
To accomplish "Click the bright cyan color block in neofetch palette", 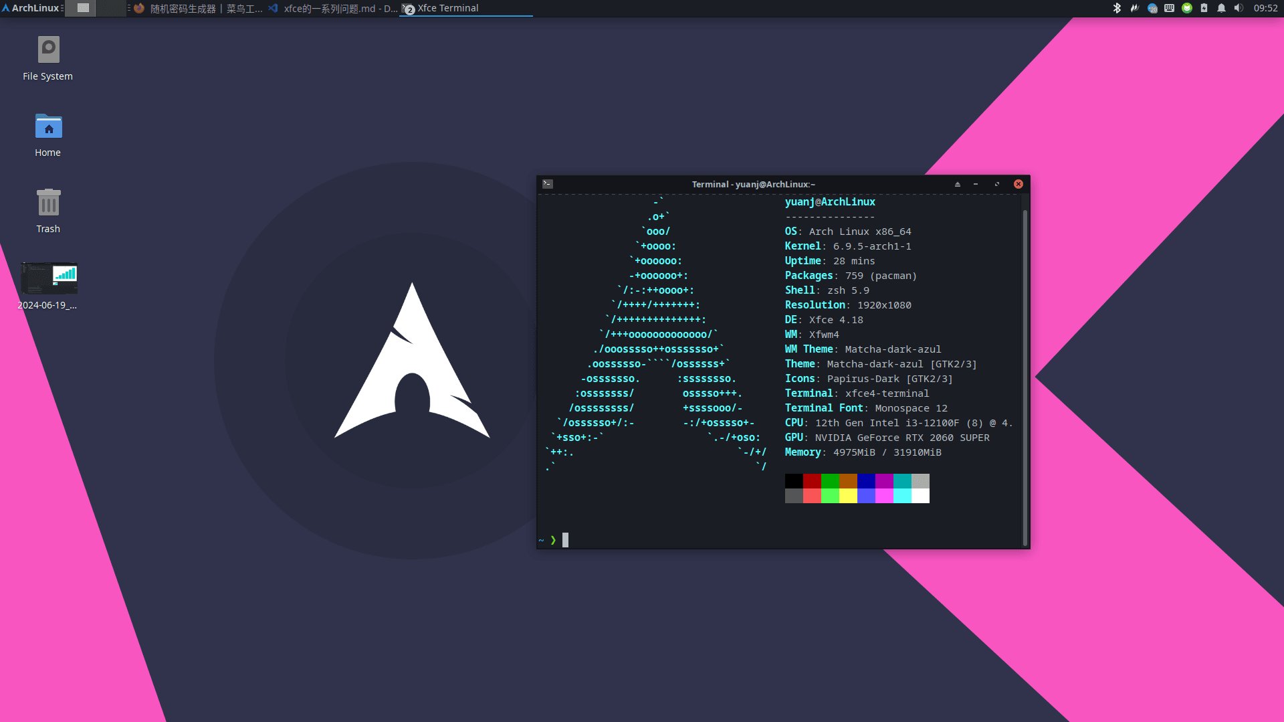I will (902, 496).
